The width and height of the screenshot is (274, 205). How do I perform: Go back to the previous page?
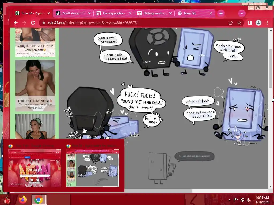click(x=16, y=23)
